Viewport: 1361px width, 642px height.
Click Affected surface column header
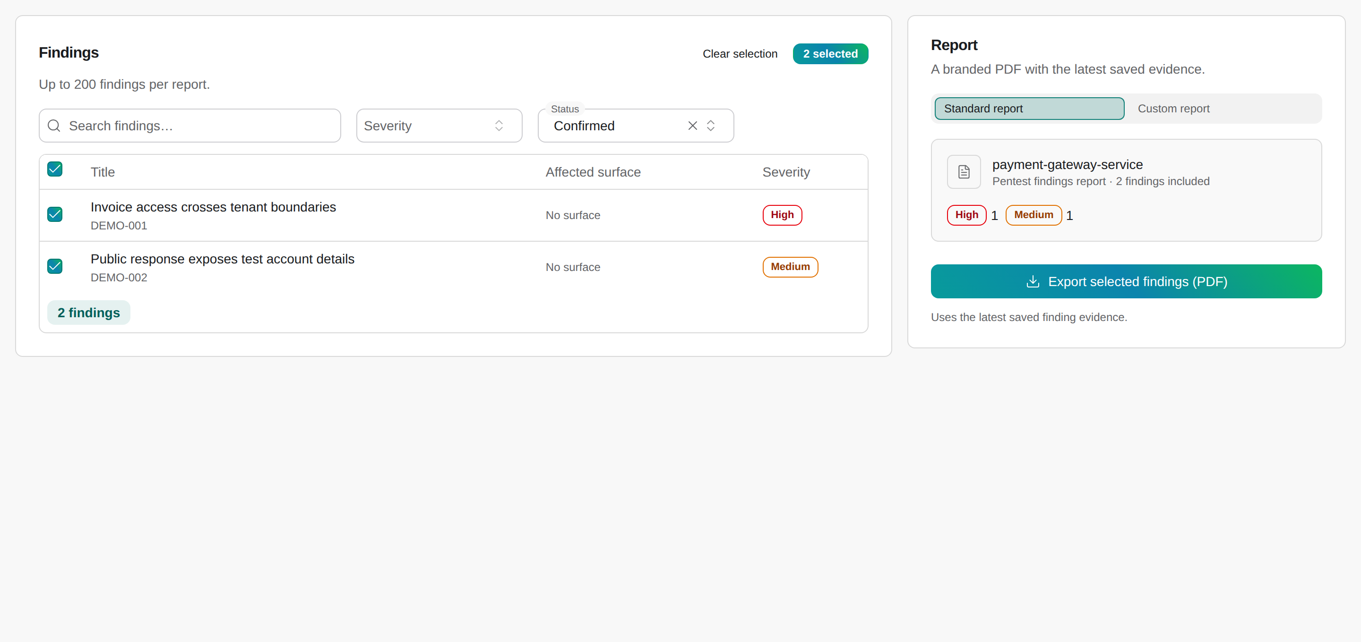tap(593, 172)
